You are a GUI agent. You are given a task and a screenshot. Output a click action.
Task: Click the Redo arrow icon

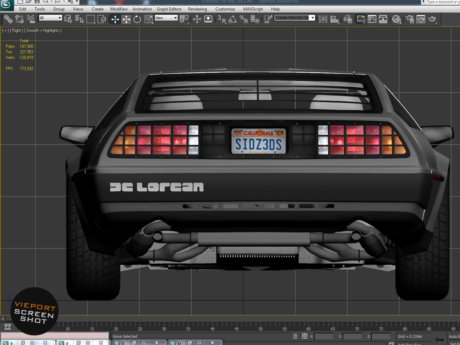(58, 2)
